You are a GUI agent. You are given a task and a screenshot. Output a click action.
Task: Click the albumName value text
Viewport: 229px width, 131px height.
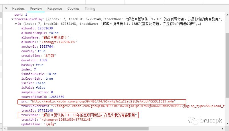pos(56,37)
